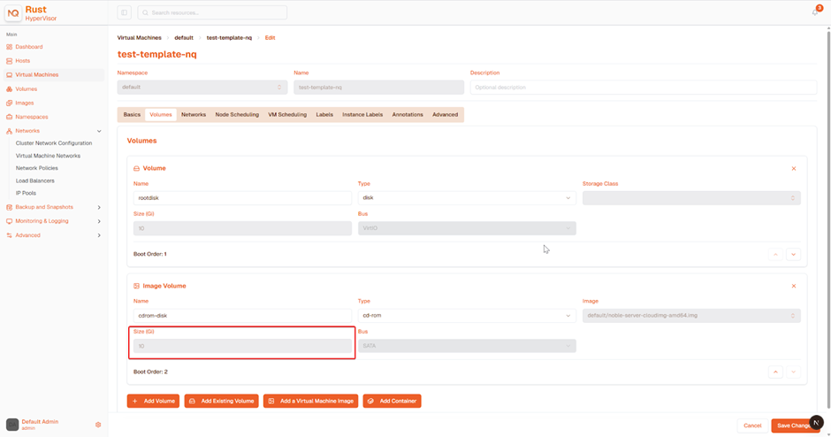Click the Monitoring & Logging icon
This screenshot has width=831, height=437.
[x=9, y=221]
